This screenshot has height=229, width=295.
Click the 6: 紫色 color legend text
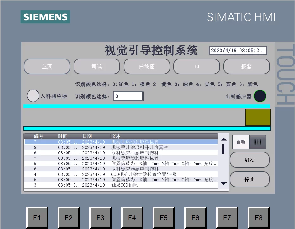[248, 84]
